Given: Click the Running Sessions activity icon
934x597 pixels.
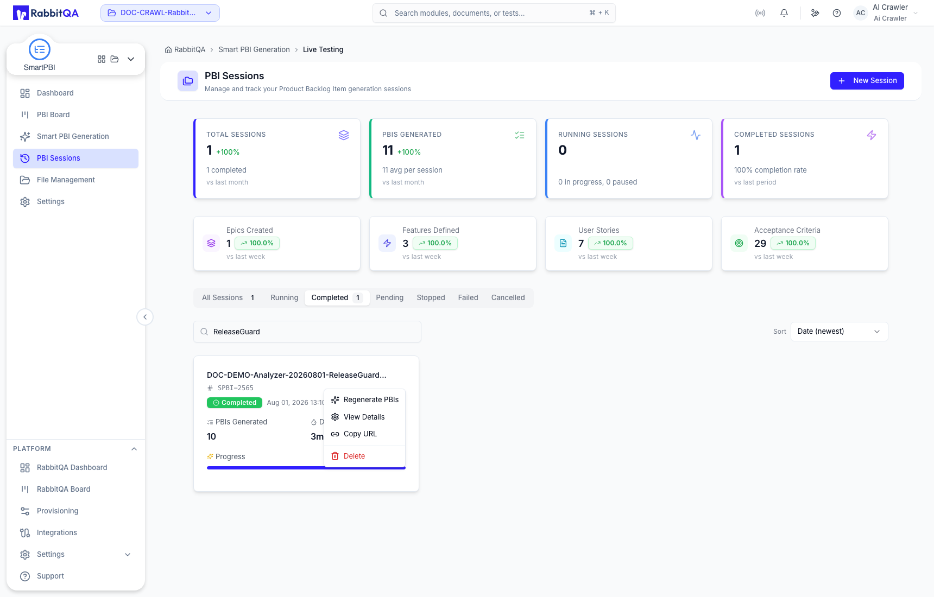Looking at the screenshot, I should (x=696, y=135).
